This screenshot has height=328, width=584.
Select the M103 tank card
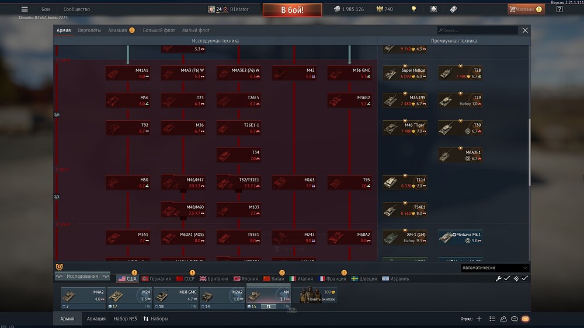pyautogui.click(x=239, y=210)
